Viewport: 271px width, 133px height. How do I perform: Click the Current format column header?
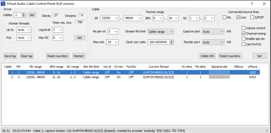tap(159, 67)
